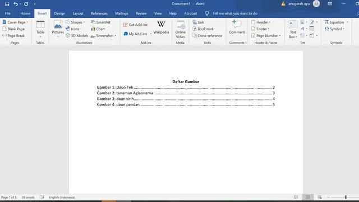Add a Signature Line
The width and height of the screenshot is (359, 202).
tap(313, 22)
